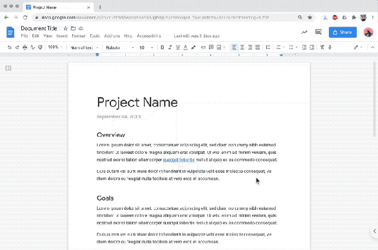Click the bulleted list icon
This screenshot has height=250, width=378.
coord(291,47)
